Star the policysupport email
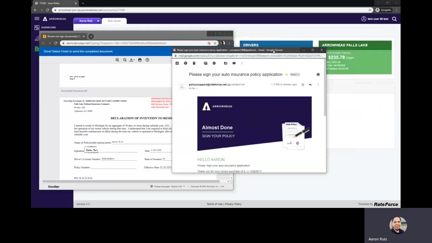The image size is (432, 243). click(x=303, y=84)
